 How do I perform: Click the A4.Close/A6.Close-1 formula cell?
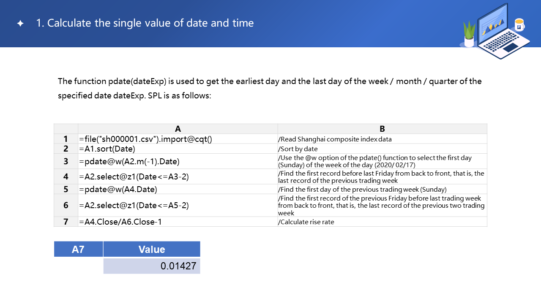click(x=120, y=222)
